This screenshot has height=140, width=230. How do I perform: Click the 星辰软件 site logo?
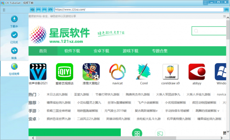[60, 35]
